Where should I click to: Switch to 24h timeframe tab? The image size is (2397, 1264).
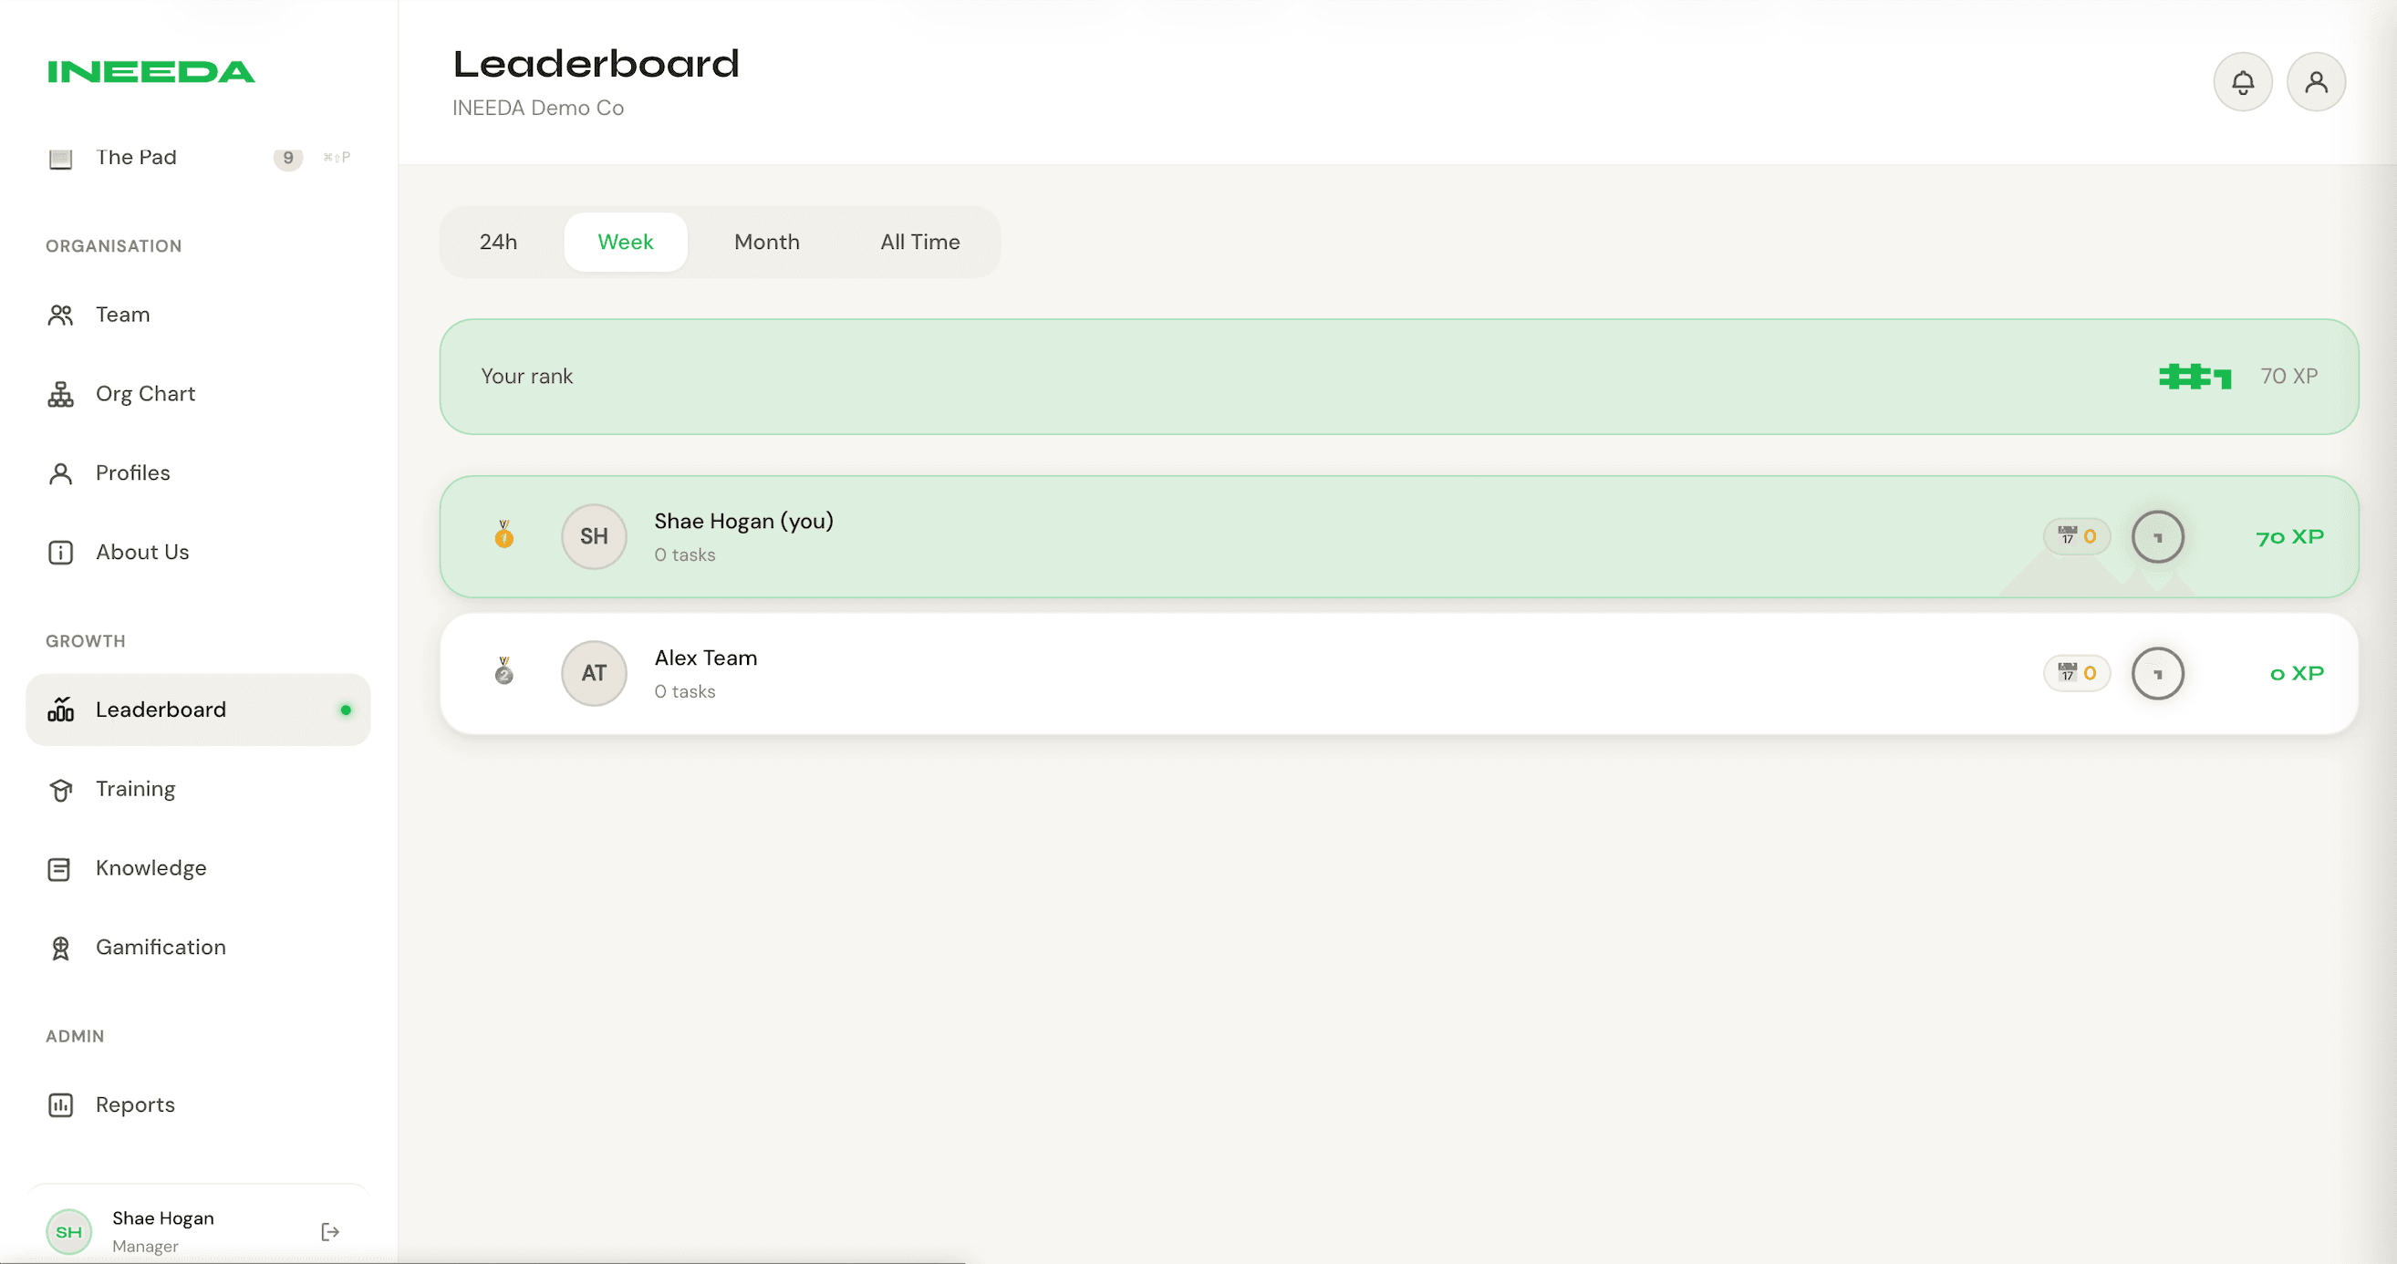click(x=498, y=242)
